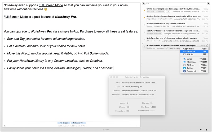
Task: Unstar the 'Another feature lacking' note
Action: click(144, 17)
